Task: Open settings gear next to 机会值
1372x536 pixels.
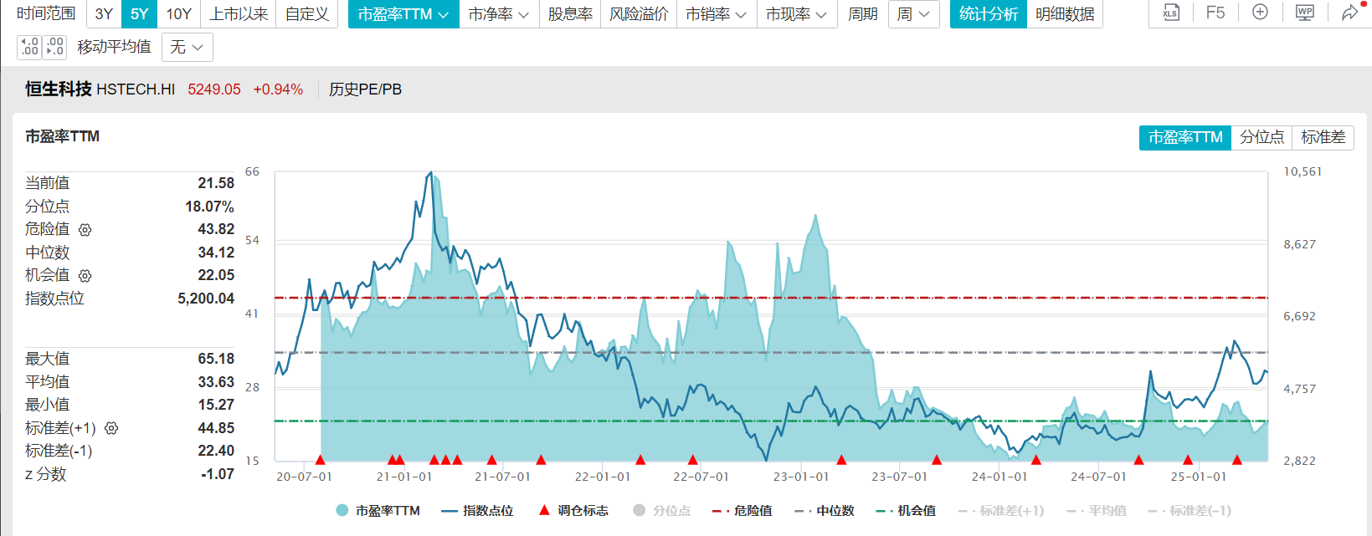Action: 85,275
